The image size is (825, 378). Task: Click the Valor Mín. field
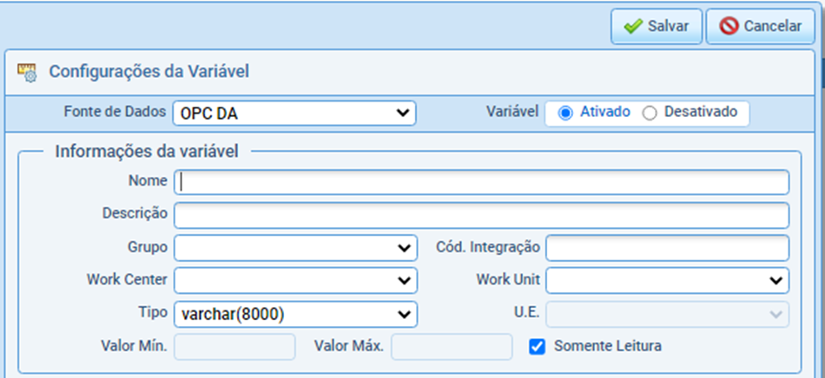(234, 347)
